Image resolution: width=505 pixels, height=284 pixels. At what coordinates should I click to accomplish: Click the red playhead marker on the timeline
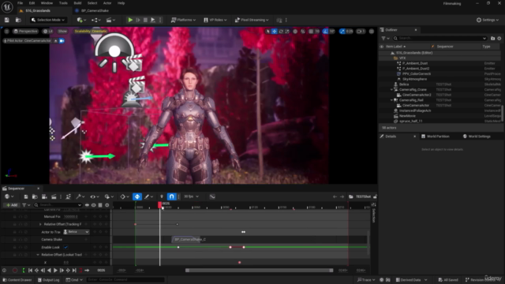coord(159,205)
